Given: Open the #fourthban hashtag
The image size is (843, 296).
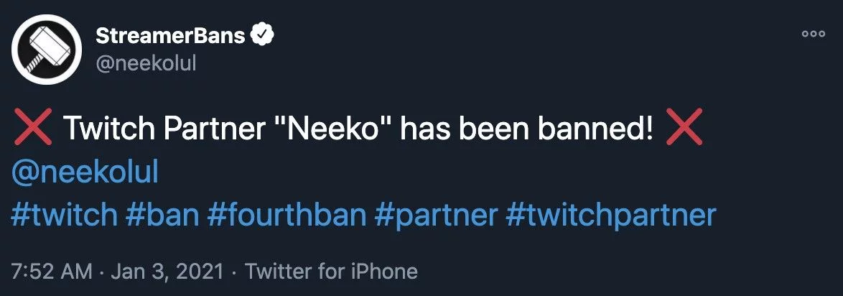Looking at the screenshot, I should tap(287, 215).
